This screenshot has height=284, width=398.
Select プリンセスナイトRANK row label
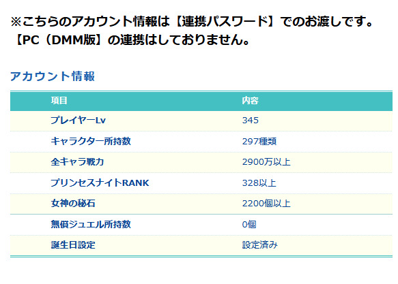100,183
